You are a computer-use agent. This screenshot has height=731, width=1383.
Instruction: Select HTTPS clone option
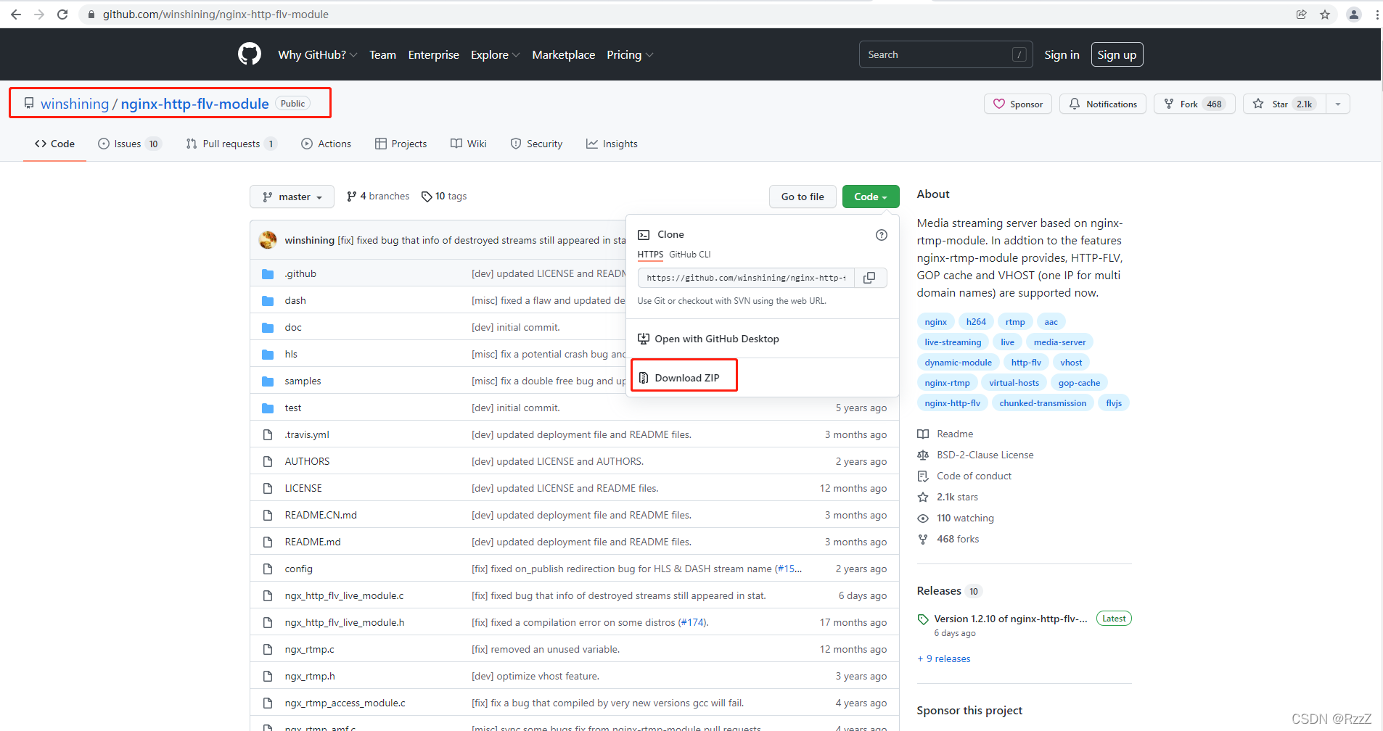pos(650,255)
